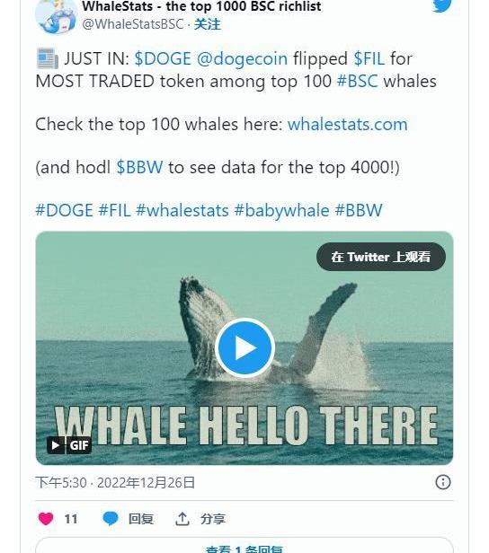Click the $BBW cashtag
Viewport: 489px width, 553px height.
click(x=139, y=167)
